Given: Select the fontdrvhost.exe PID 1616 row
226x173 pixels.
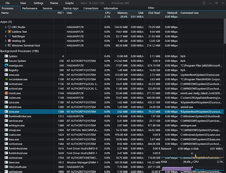Looking at the screenshot, I should tap(80, 148).
